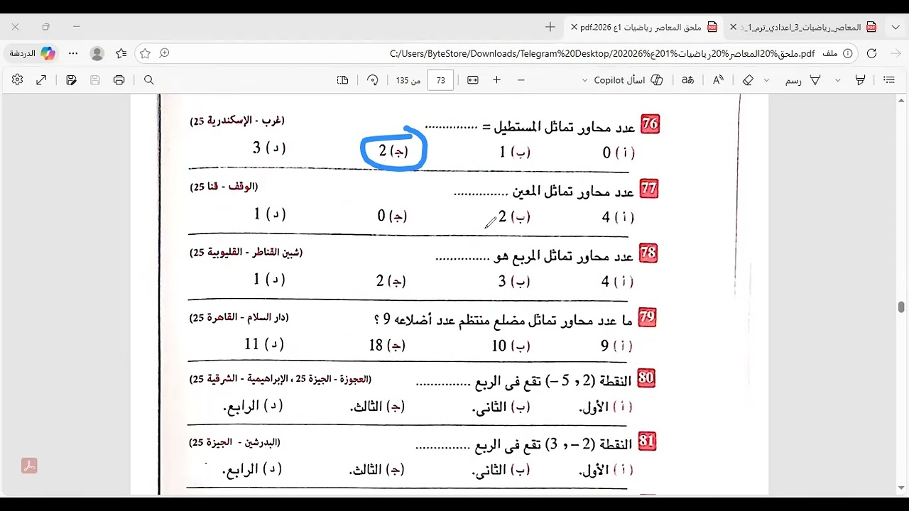The width and height of the screenshot is (909, 511).
Task: Toggle fit to width view
Action: 473,80
